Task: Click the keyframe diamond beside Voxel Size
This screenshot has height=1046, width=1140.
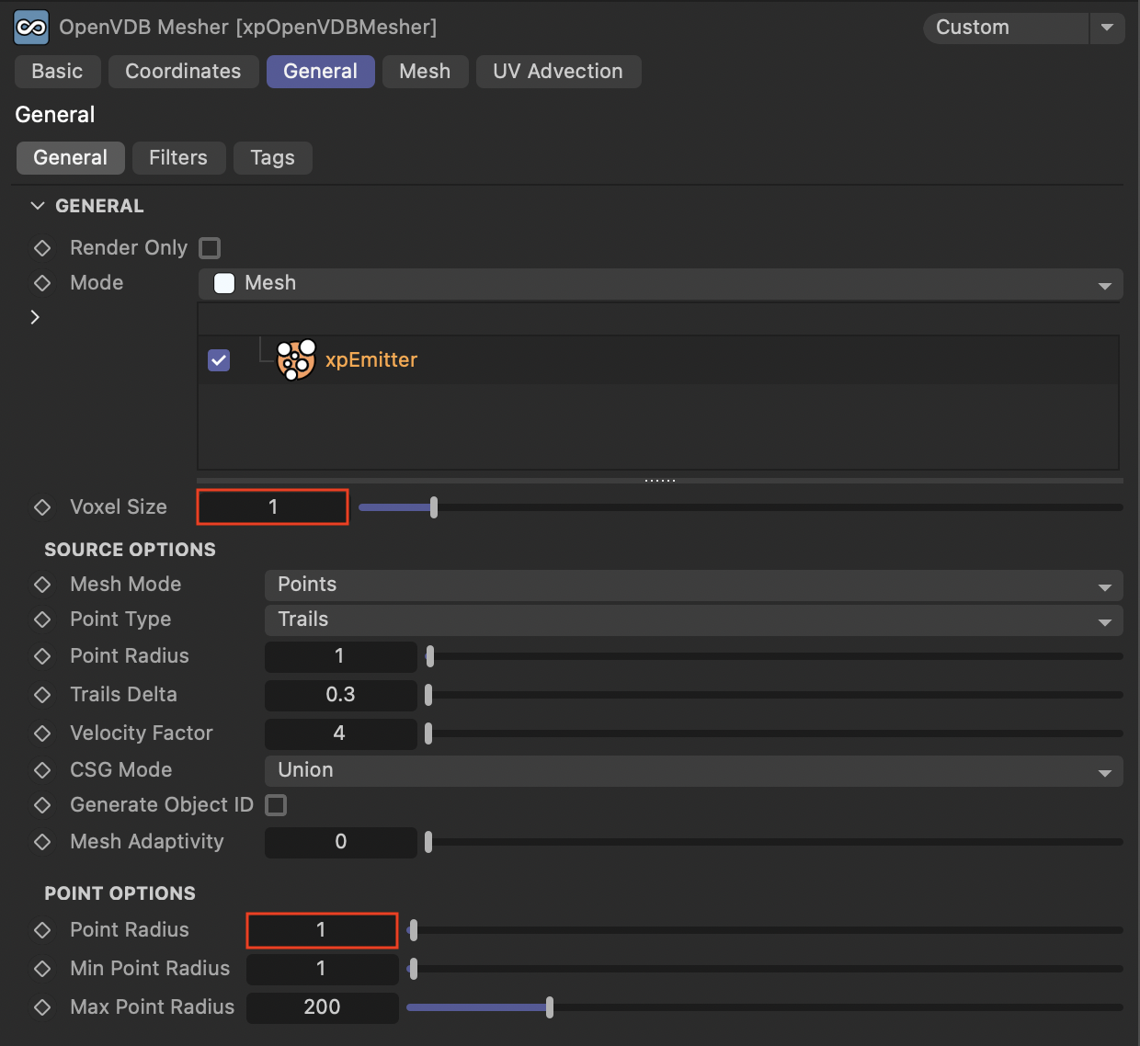Action: click(x=42, y=507)
